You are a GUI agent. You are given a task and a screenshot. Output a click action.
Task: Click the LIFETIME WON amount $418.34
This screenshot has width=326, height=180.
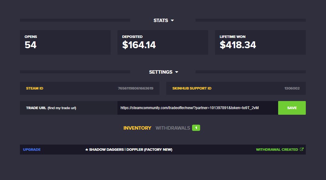pyautogui.click(x=238, y=45)
